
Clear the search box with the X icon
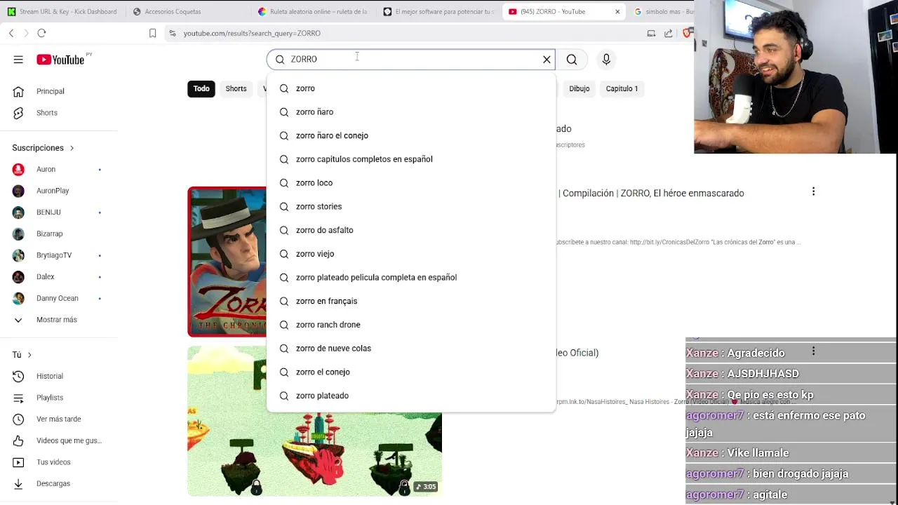[x=547, y=60]
